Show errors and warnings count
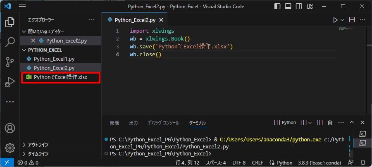372x167 pixels. tap(28, 163)
